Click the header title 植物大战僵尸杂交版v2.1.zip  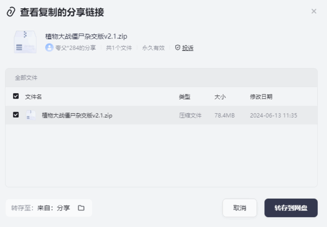coord(86,36)
